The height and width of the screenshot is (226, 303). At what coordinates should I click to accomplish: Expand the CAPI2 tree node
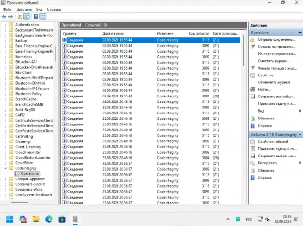point(6,115)
